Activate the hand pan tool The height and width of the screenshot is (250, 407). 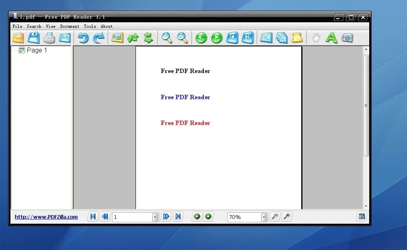tap(316, 38)
